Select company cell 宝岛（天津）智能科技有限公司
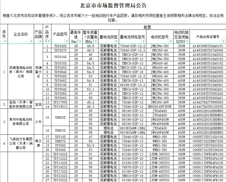The width and height of the screenshot is (226, 182). point(21,104)
